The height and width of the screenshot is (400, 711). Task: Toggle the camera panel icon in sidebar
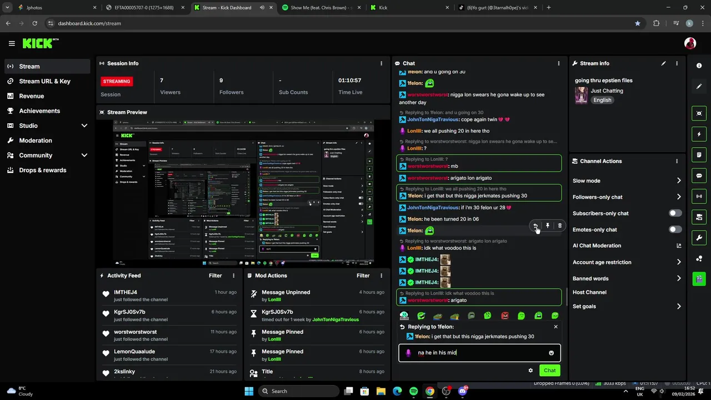[699, 217]
